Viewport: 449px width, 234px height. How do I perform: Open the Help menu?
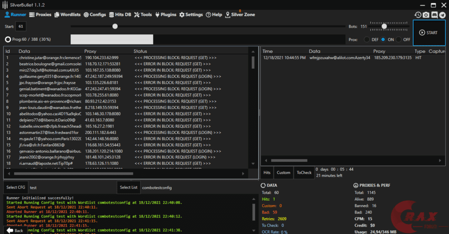point(214,15)
